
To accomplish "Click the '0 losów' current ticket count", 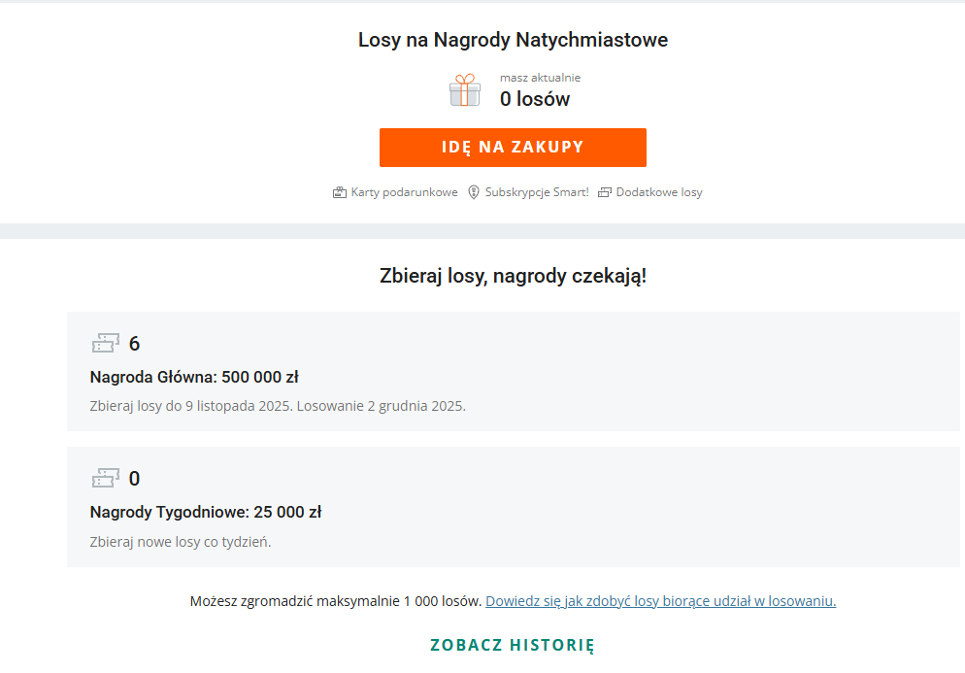I will [x=535, y=99].
